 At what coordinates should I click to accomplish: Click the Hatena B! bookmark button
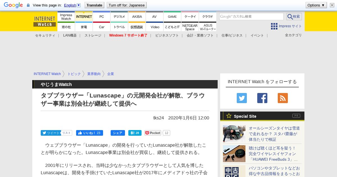[x=135, y=133]
